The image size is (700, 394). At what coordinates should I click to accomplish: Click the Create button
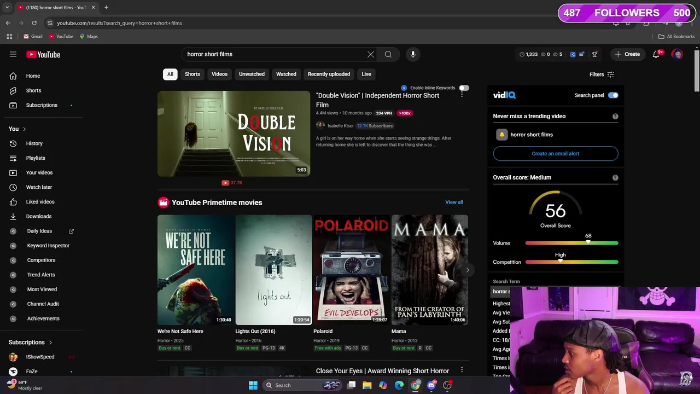[x=627, y=54]
